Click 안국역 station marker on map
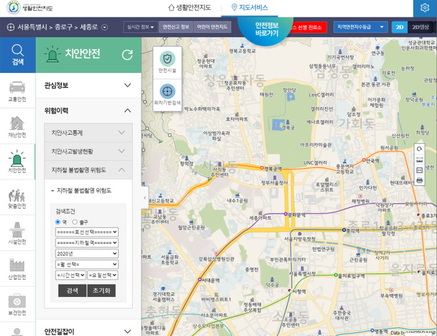 click(363, 160)
